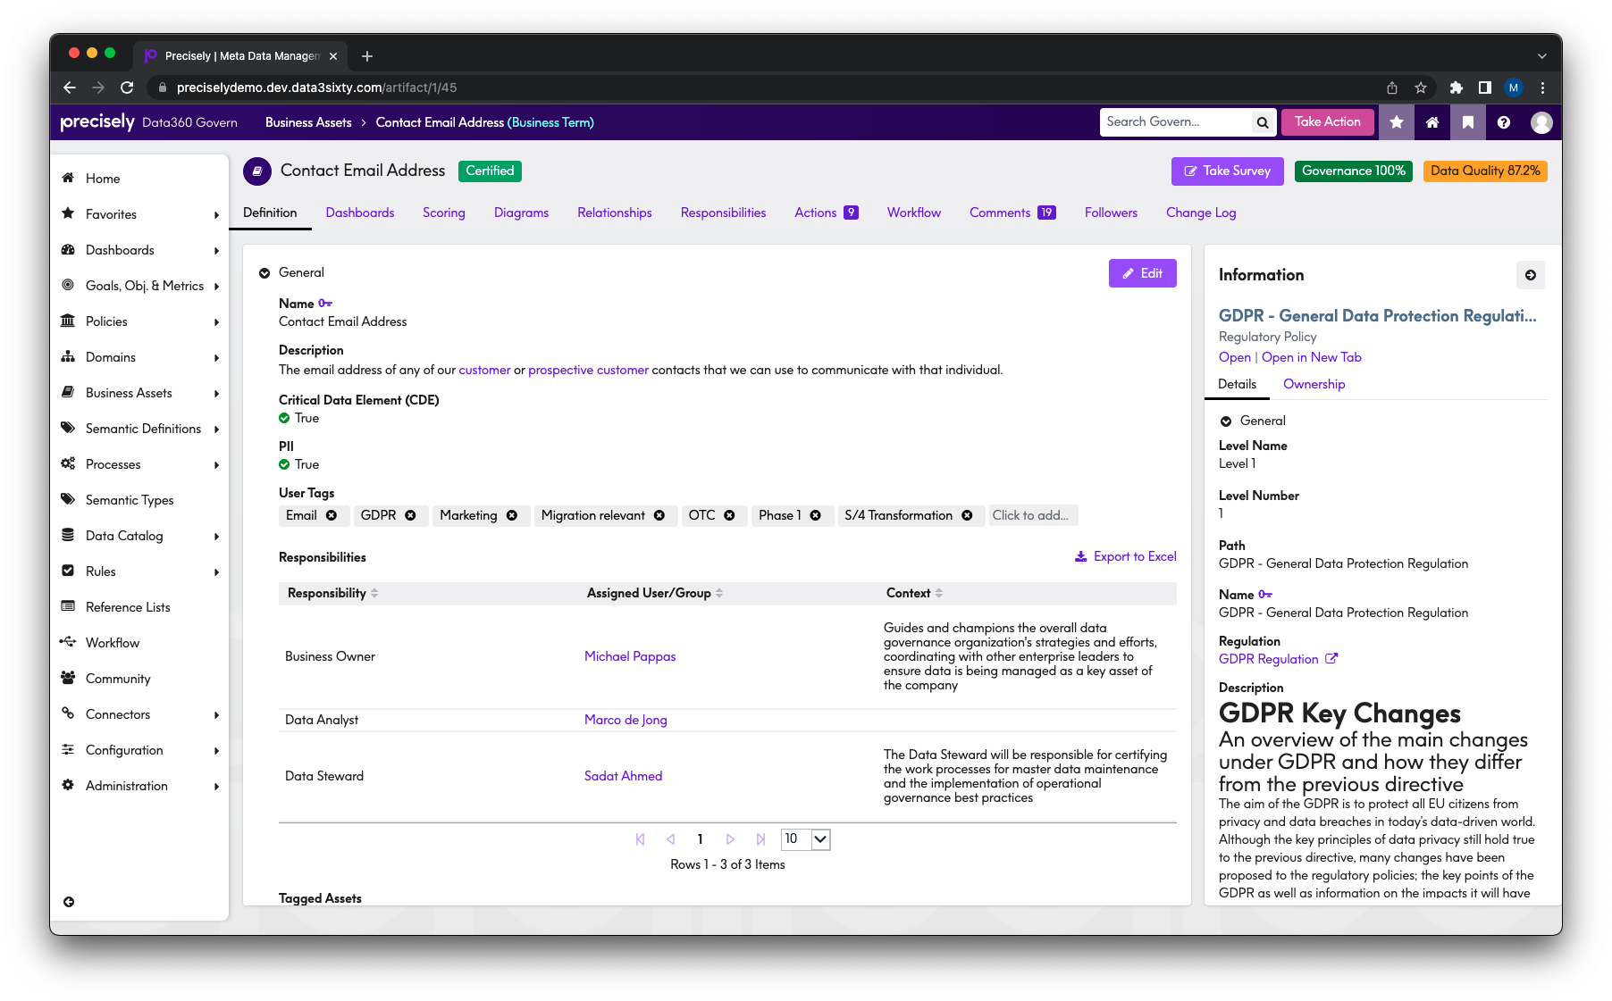The height and width of the screenshot is (1001, 1612).
Task: Remove the Migration relevant tag
Action: tap(659, 515)
